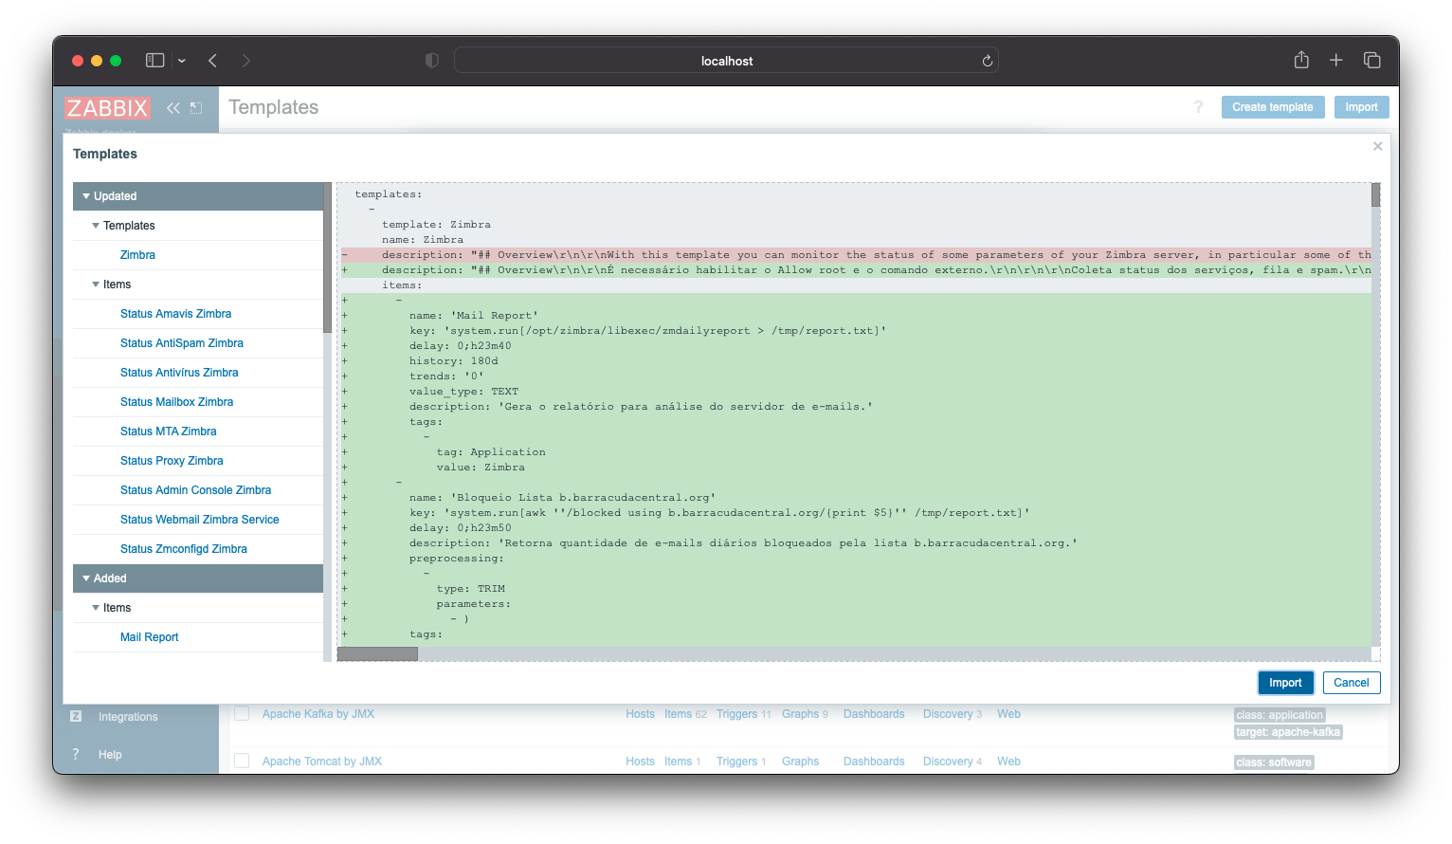Open a new Safari tab with the plus icon

(x=1335, y=60)
